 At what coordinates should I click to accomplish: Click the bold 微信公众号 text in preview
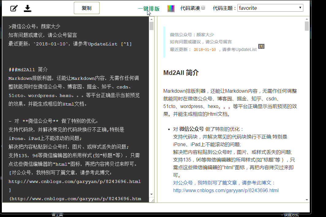click(x=191, y=129)
